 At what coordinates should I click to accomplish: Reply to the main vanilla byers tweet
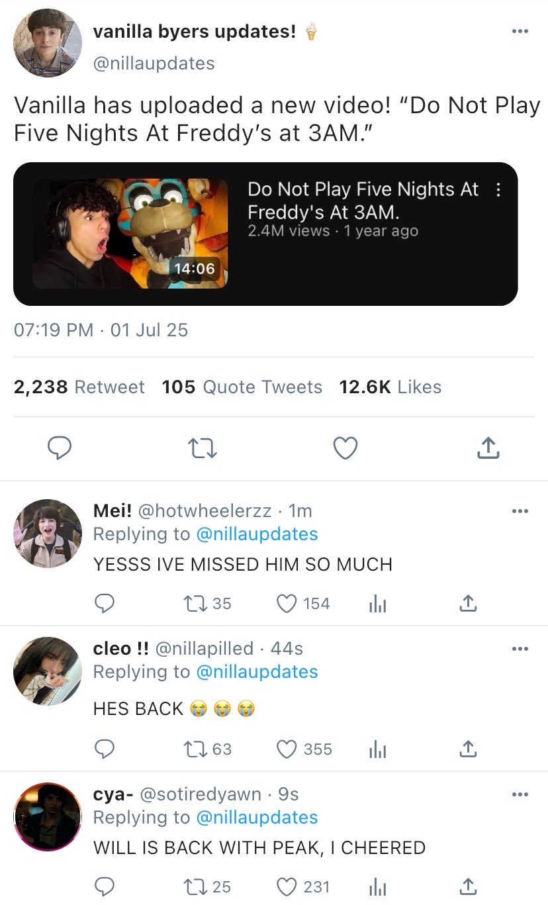point(60,448)
